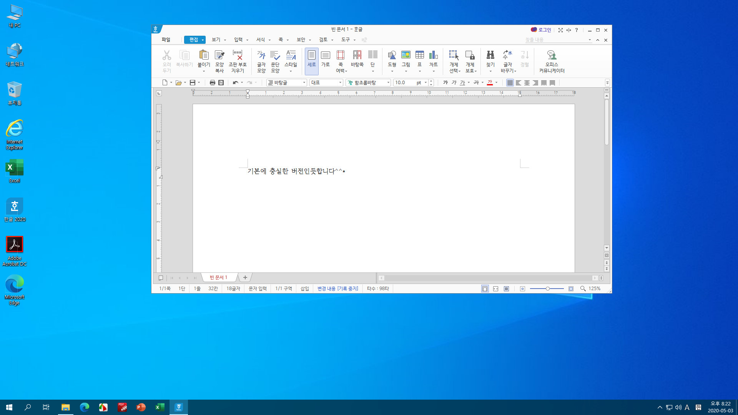Click 변경 내용 [기록 중지] in status bar
Image resolution: width=738 pixels, height=415 pixels.
coord(337,289)
